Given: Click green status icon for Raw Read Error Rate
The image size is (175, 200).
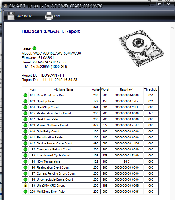Looking at the screenshot, I should 25,95.
